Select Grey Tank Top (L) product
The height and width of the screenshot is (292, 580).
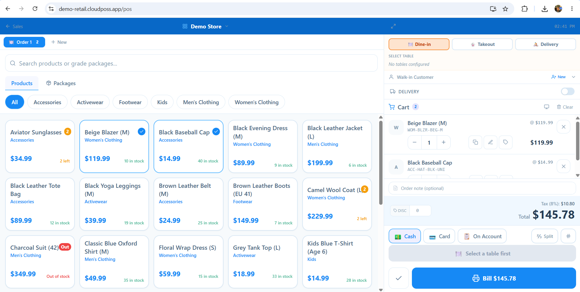pos(263,262)
